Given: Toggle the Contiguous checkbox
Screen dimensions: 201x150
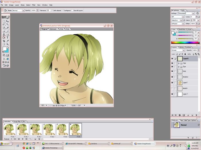Looking at the screenshot, I should coord(63,11).
